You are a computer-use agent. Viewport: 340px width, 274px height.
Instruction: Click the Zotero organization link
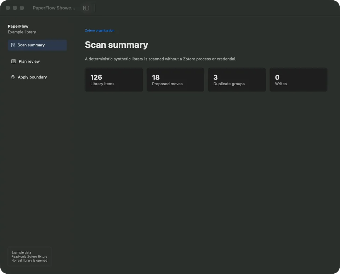coord(100,30)
